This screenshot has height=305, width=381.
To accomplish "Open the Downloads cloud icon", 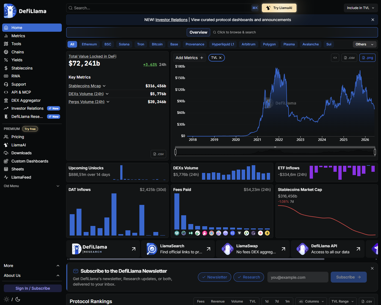I will 6,153.
